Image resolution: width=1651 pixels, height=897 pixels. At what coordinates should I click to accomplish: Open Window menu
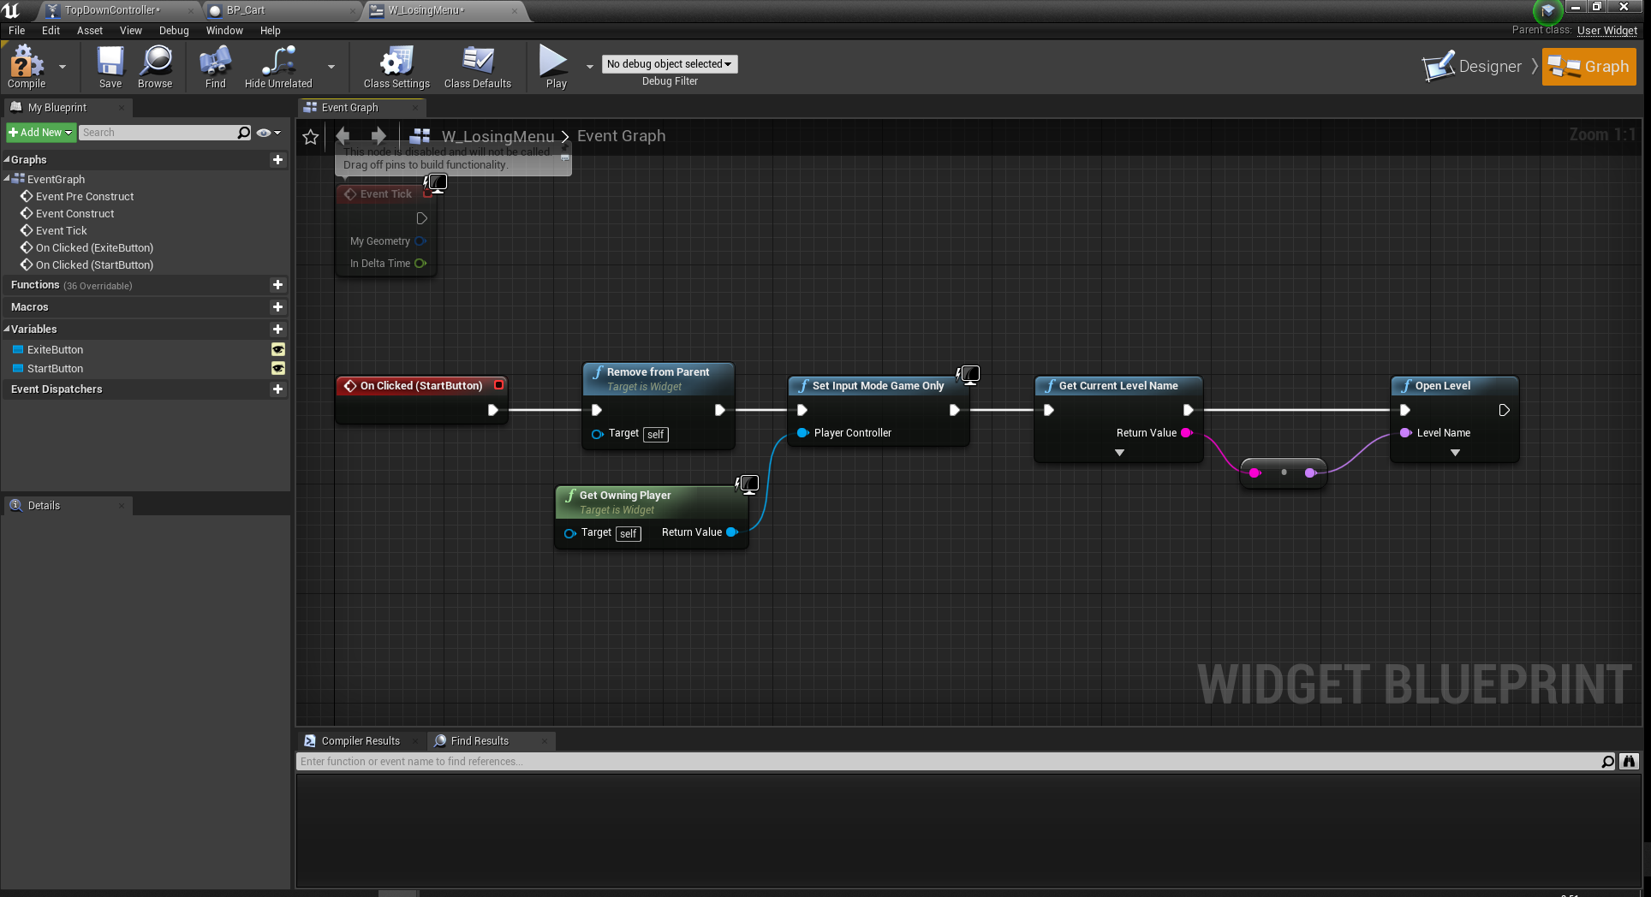pos(224,31)
